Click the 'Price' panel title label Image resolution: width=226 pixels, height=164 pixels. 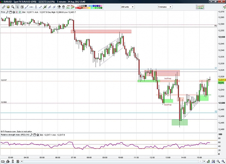point(3,12)
